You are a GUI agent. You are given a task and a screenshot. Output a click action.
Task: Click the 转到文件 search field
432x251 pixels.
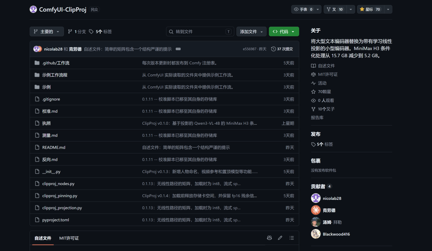click(200, 32)
